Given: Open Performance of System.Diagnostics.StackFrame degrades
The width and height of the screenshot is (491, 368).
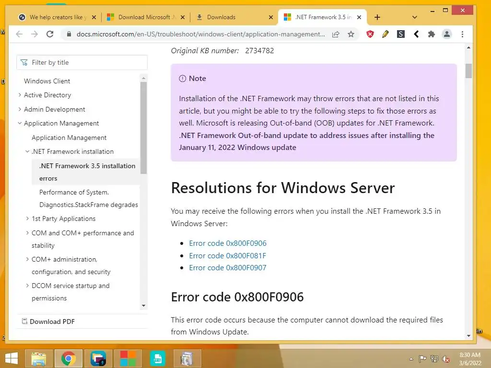Looking at the screenshot, I should click(x=88, y=198).
